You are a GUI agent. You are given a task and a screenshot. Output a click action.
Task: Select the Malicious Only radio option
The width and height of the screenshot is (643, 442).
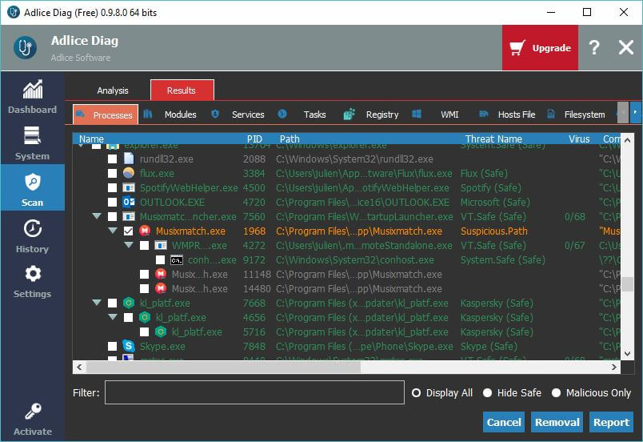[557, 393]
